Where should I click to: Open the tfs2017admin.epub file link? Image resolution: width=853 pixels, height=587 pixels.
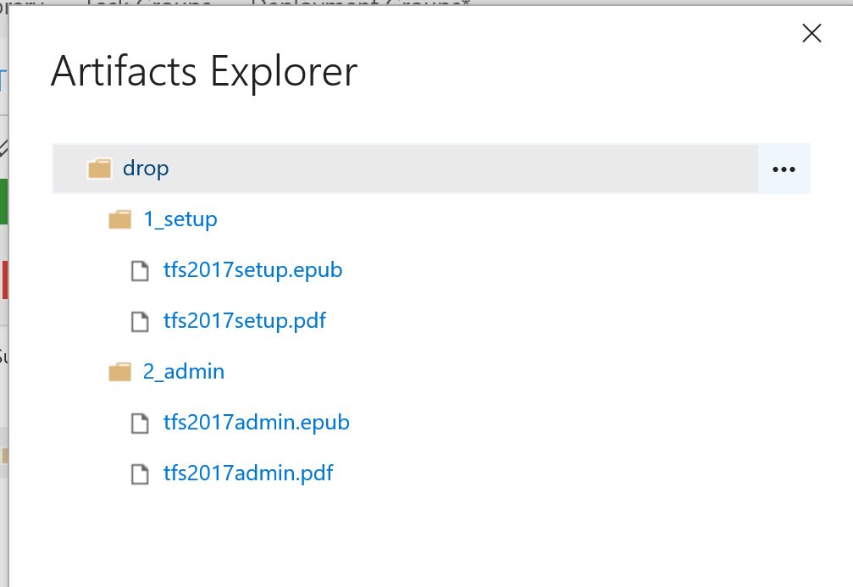pyautogui.click(x=256, y=422)
